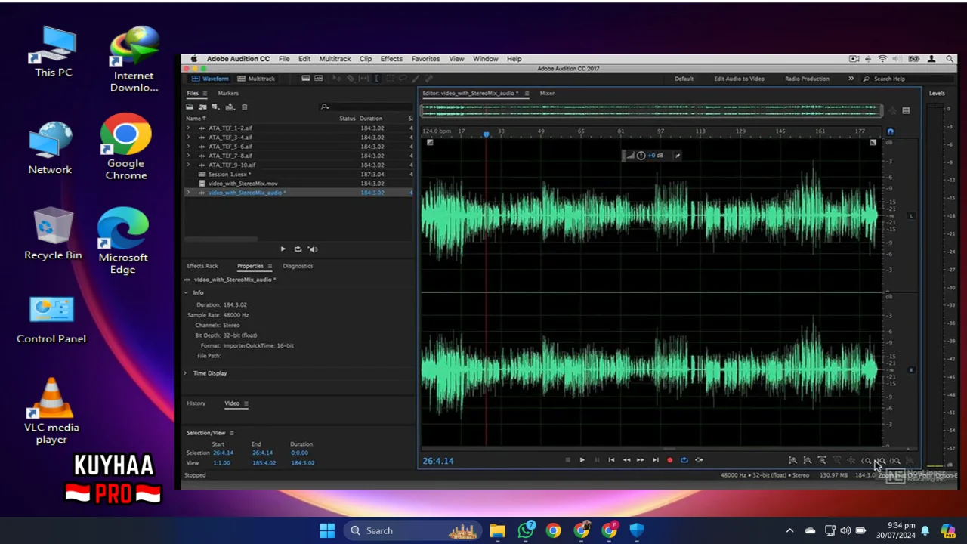Select Edit Audio to Video workspace
The height and width of the screenshot is (544, 967).
(739, 79)
